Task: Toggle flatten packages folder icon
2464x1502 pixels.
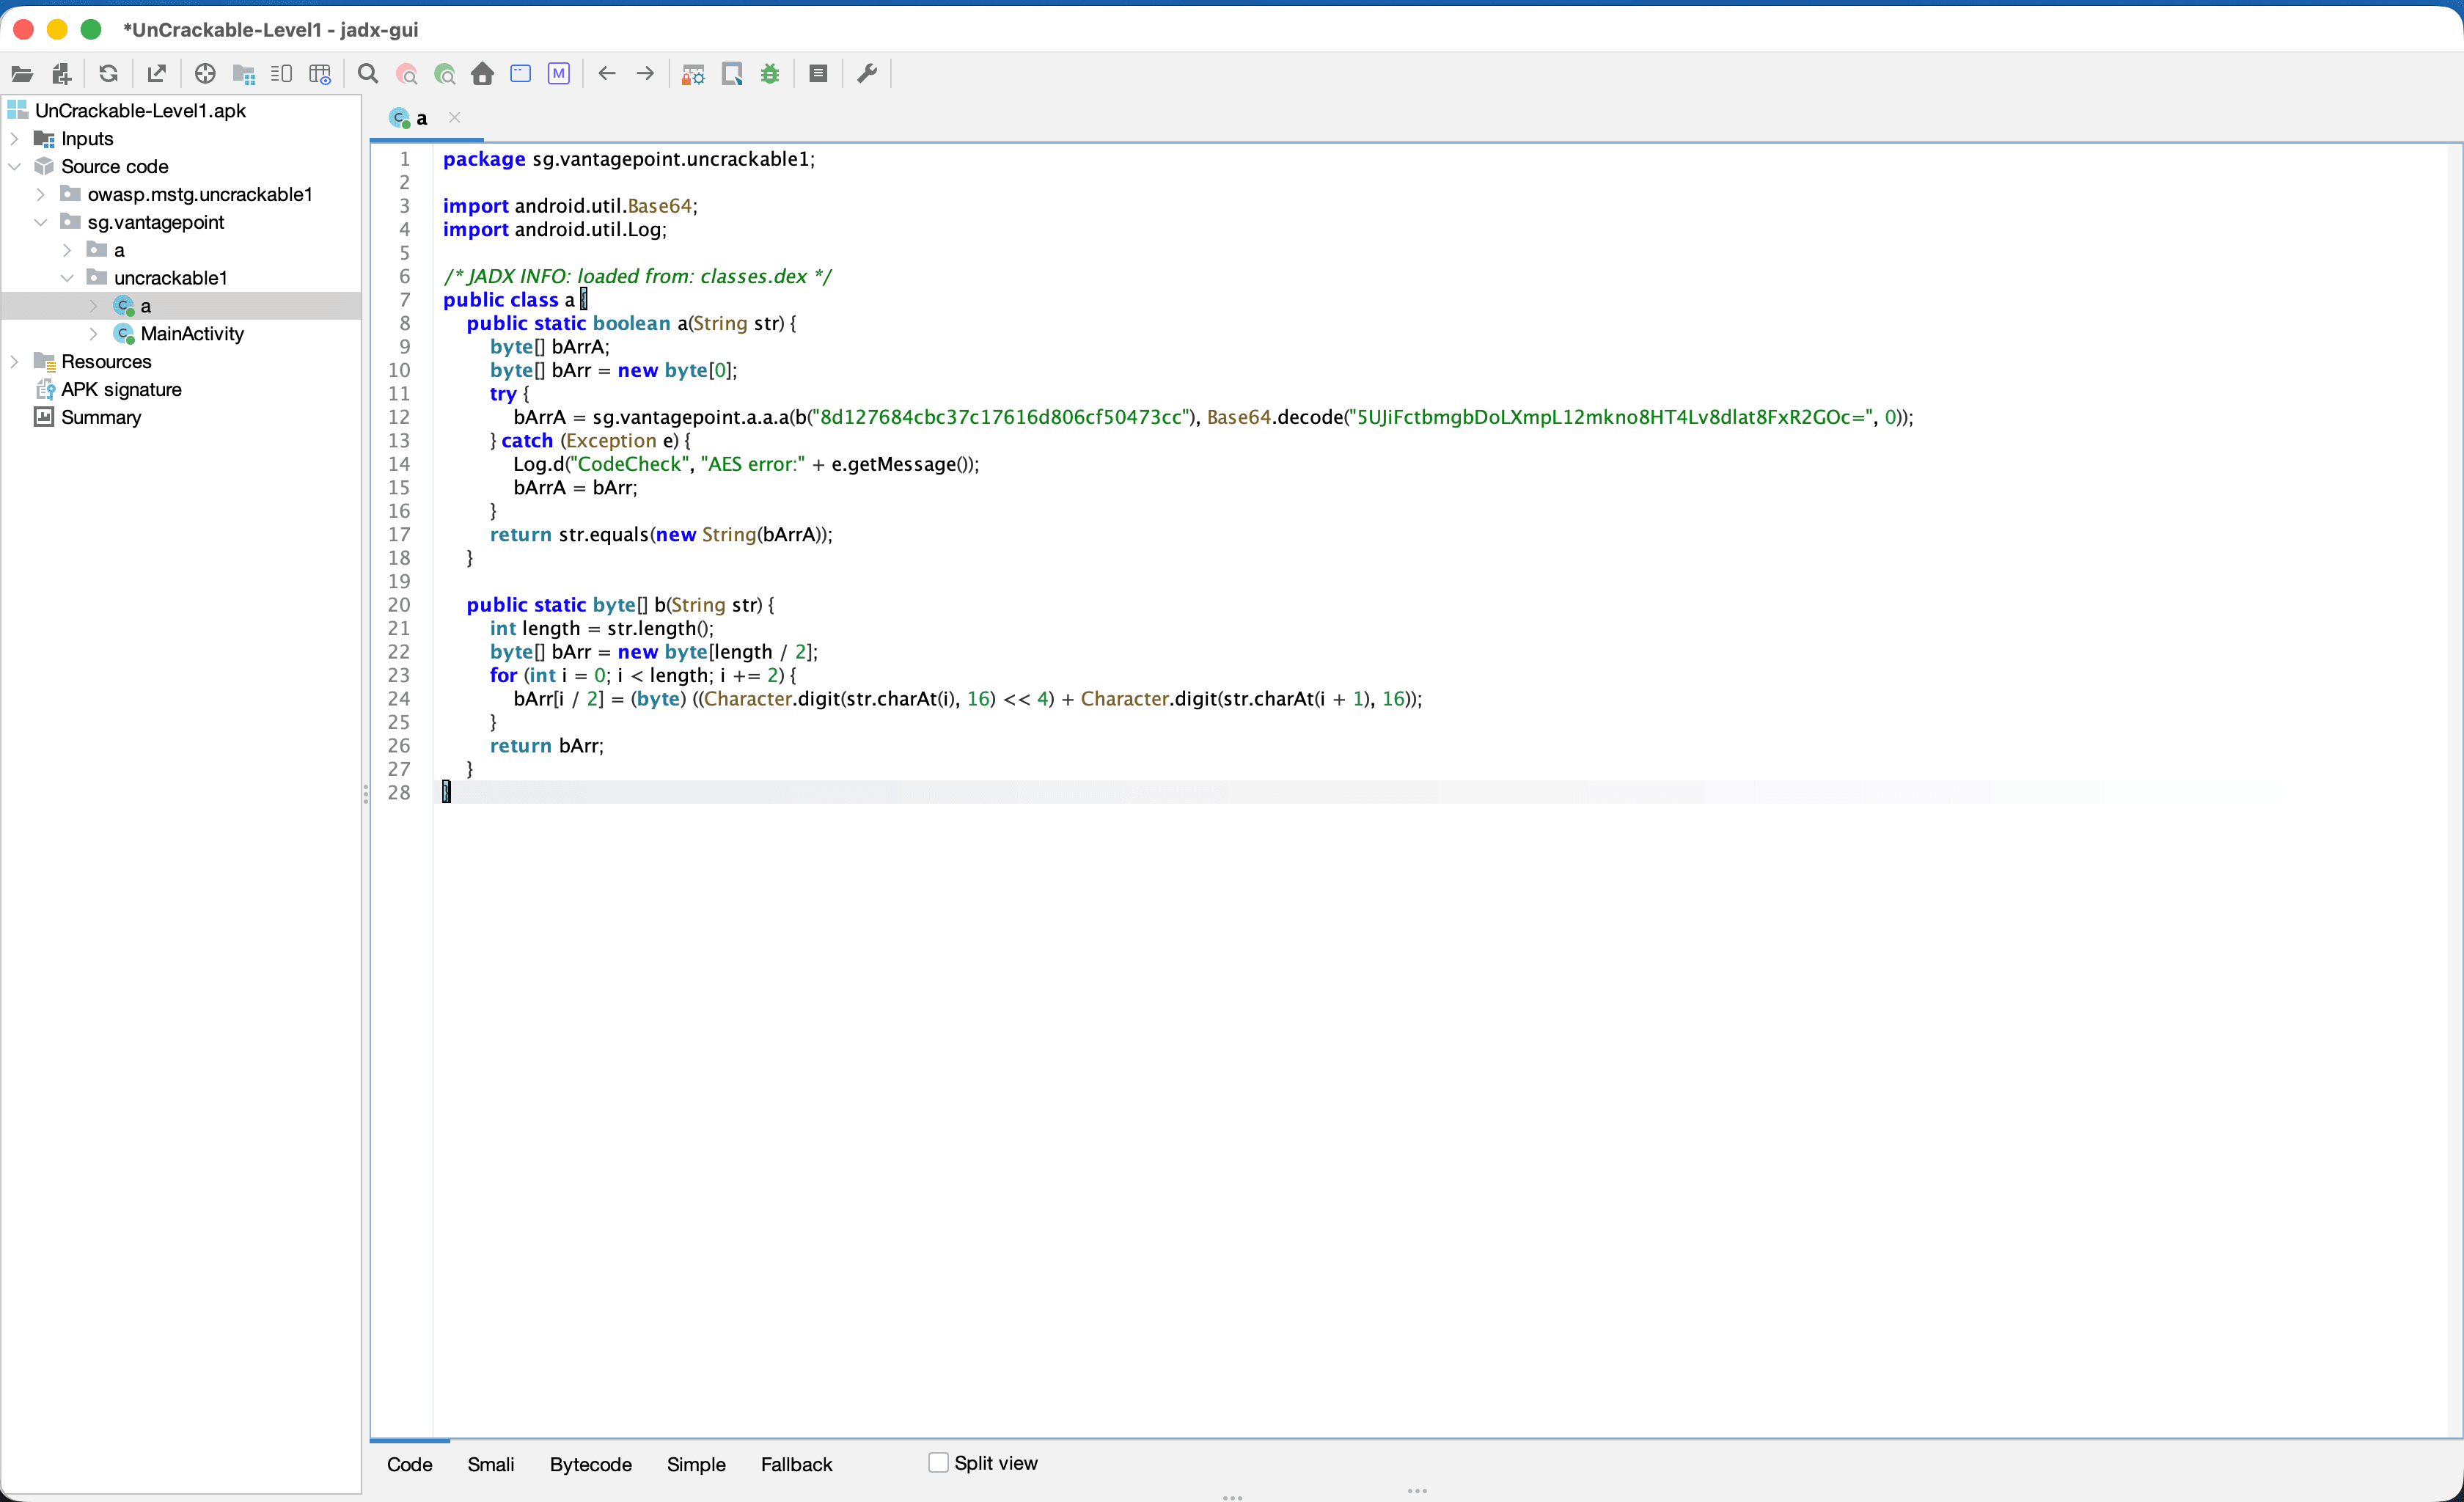Action: [x=244, y=74]
